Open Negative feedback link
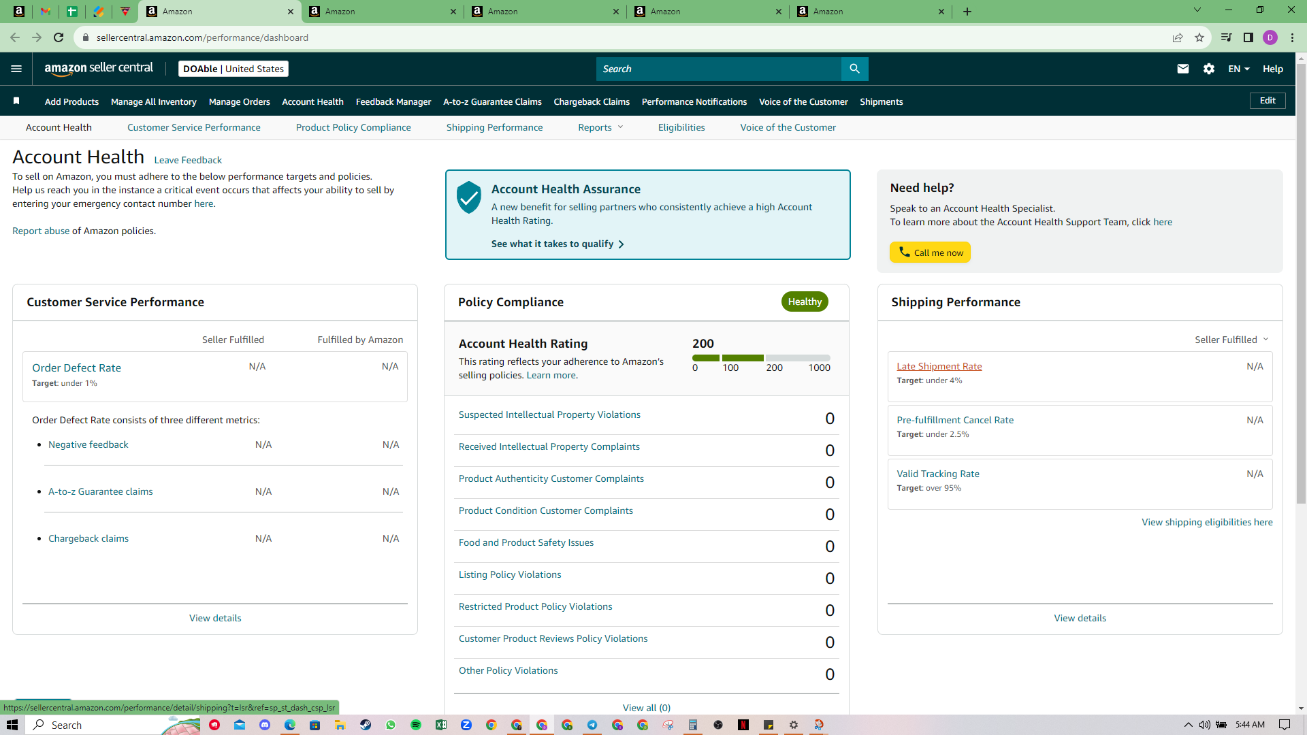 click(88, 444)
